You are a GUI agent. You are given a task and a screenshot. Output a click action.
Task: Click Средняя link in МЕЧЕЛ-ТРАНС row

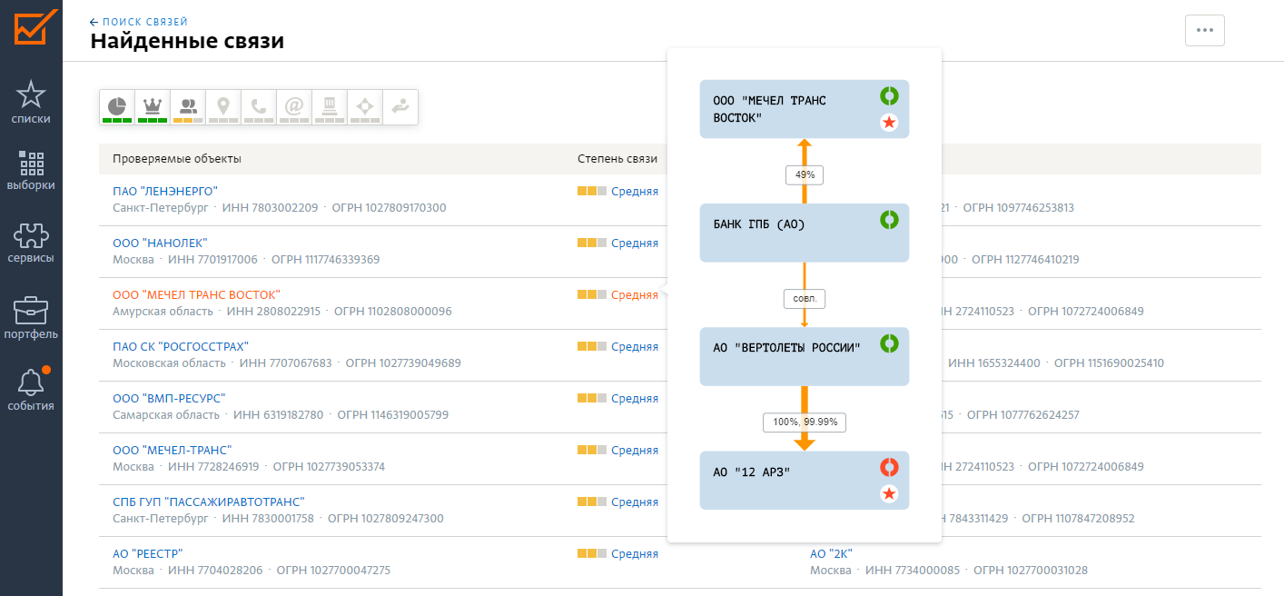click(635, 450)
